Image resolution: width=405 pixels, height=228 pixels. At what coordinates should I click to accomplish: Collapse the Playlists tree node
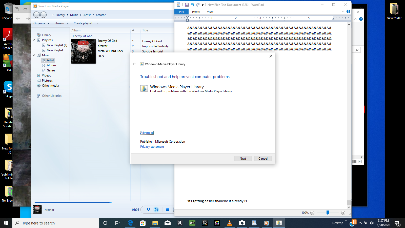point(34,40)
